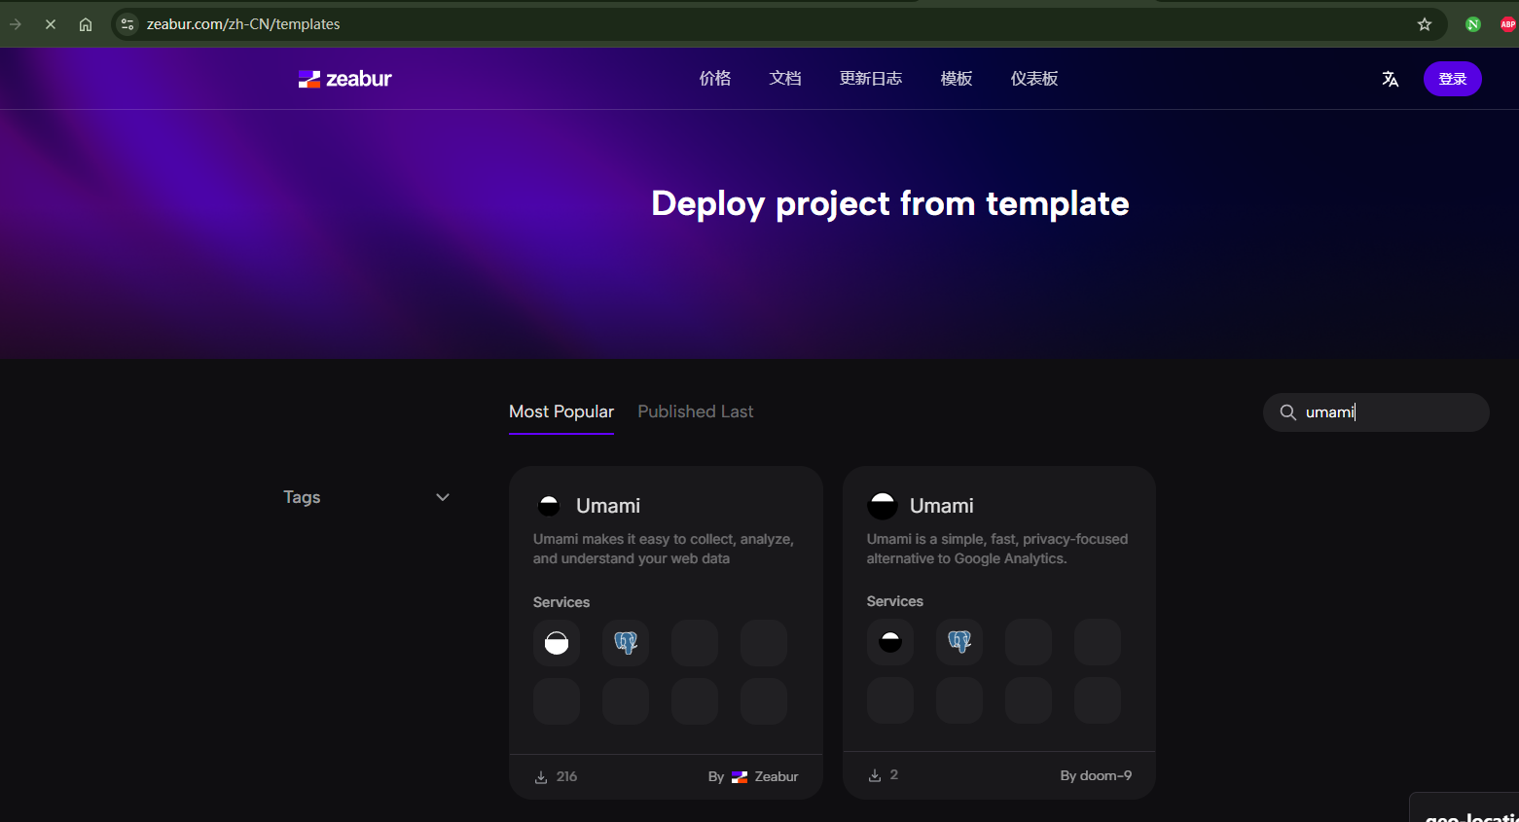The height and width of the screenshot is (822, 1519).
Task: Click the Umami logo on doom-9's card
Action: click(x=883, y=506)
